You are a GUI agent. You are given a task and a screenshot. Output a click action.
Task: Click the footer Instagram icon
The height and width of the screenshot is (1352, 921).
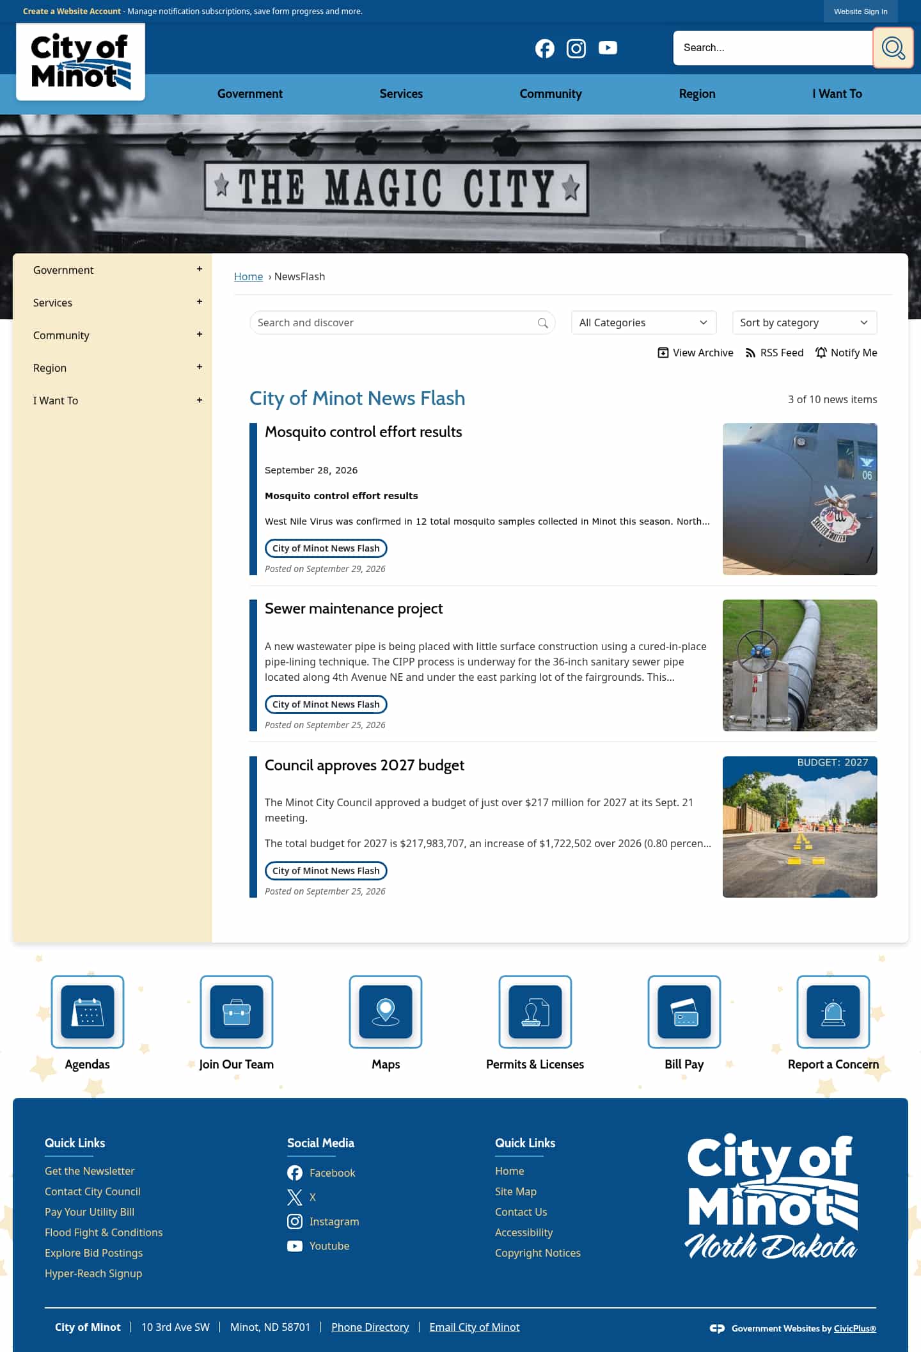click(x=295, y=1221)
